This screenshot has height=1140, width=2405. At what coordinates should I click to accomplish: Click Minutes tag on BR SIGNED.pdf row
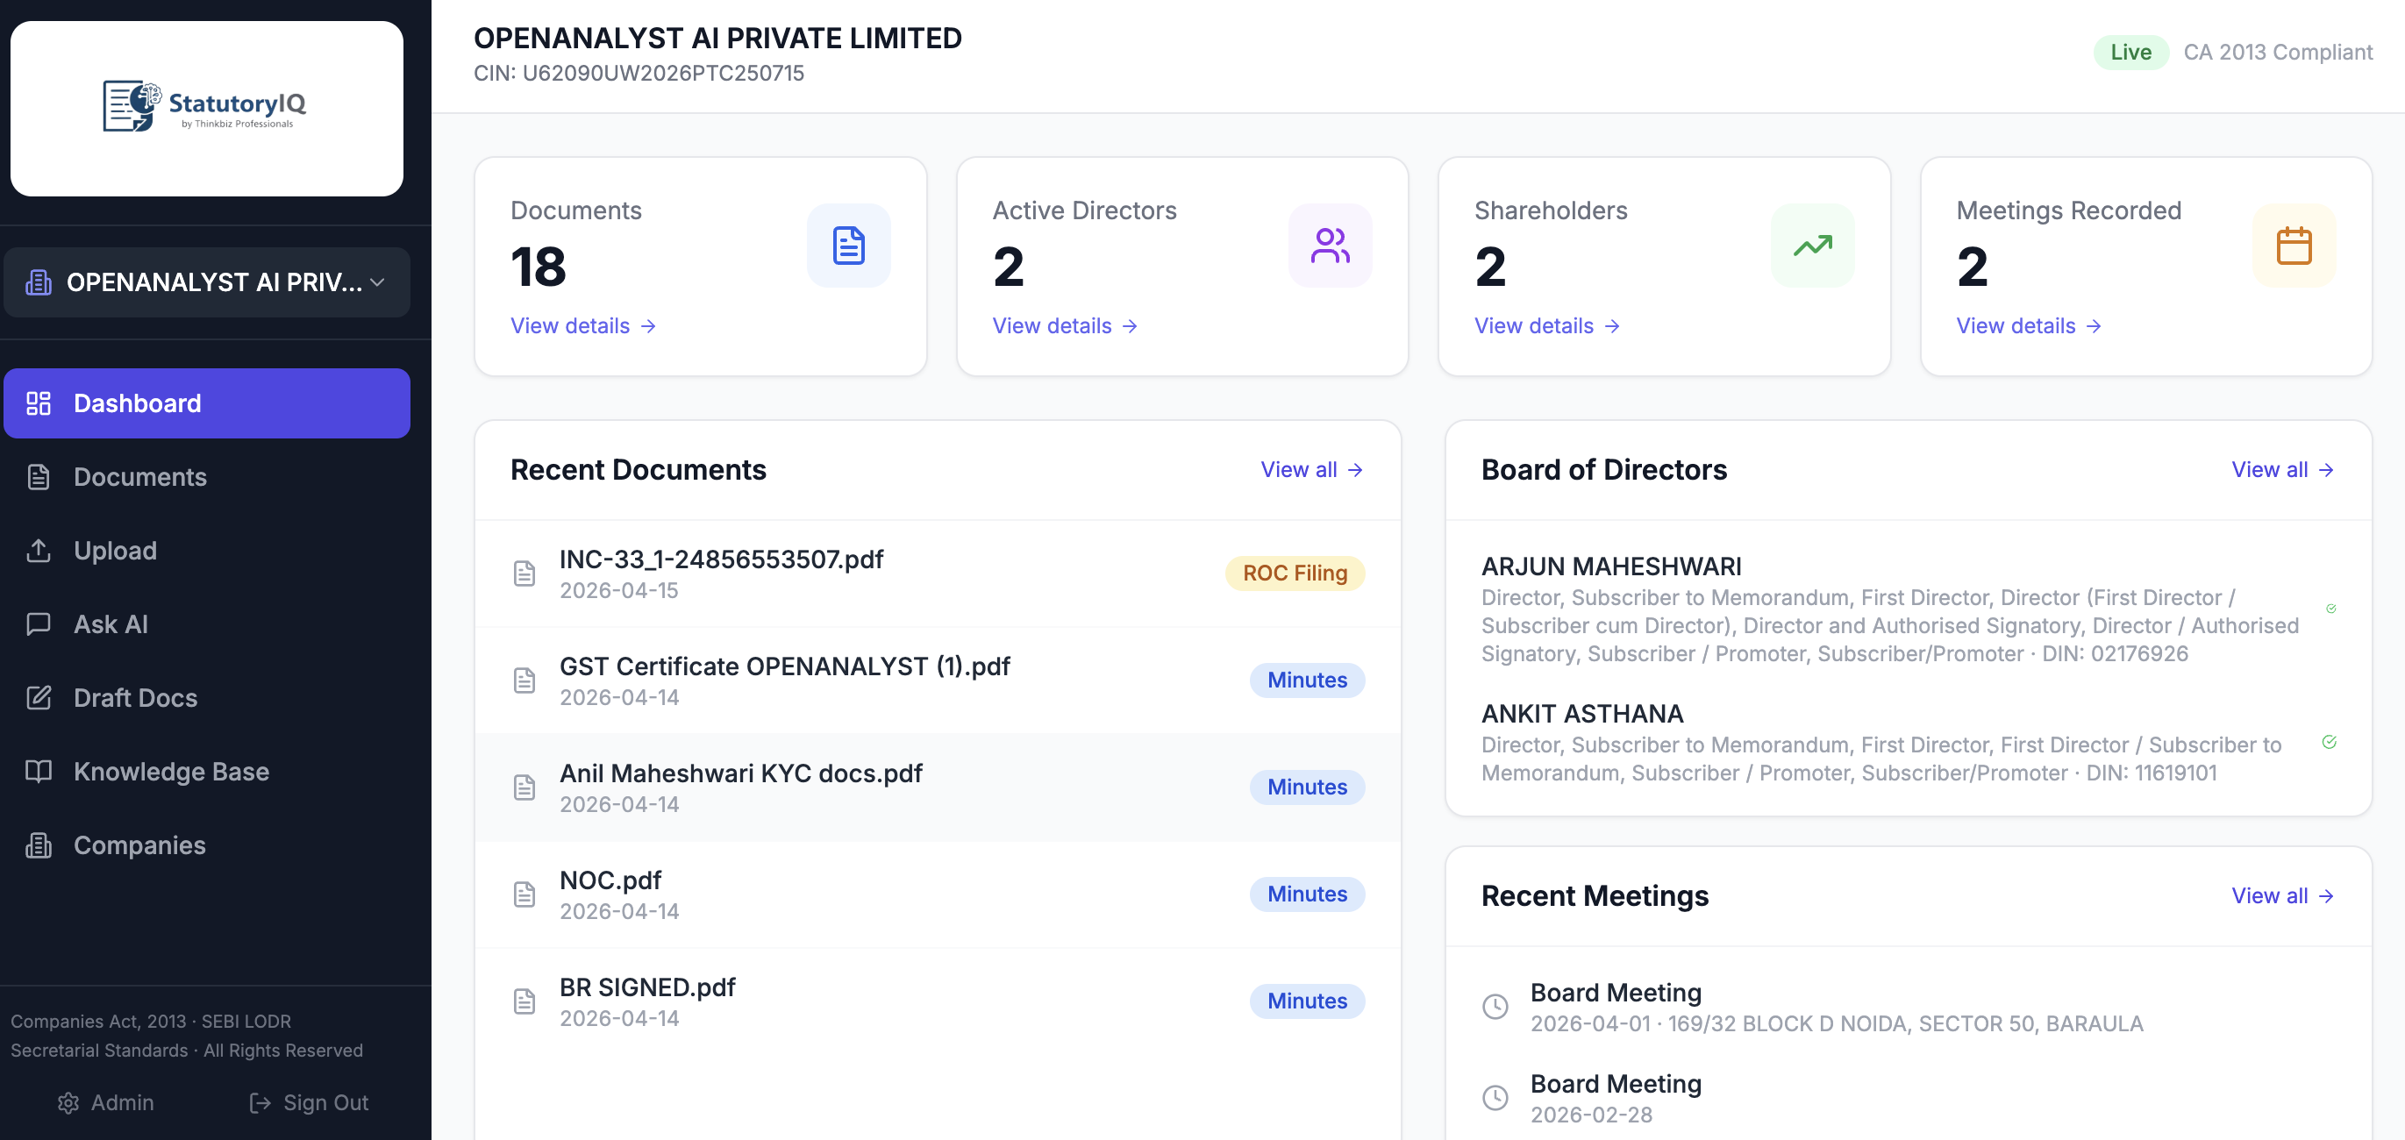tap(1307, 1001)
